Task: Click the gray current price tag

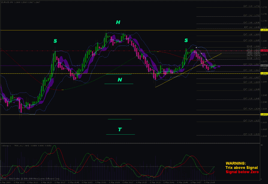Action: (x=264, y=66)
